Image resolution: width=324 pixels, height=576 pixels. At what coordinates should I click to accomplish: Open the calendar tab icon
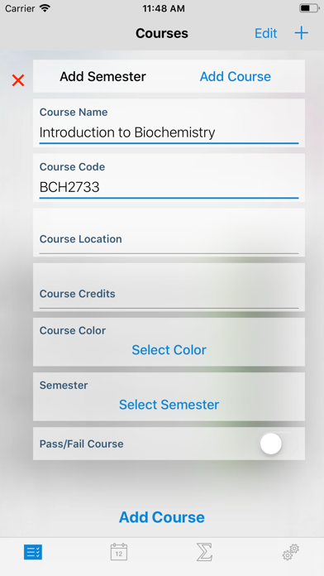pos(119,552)
